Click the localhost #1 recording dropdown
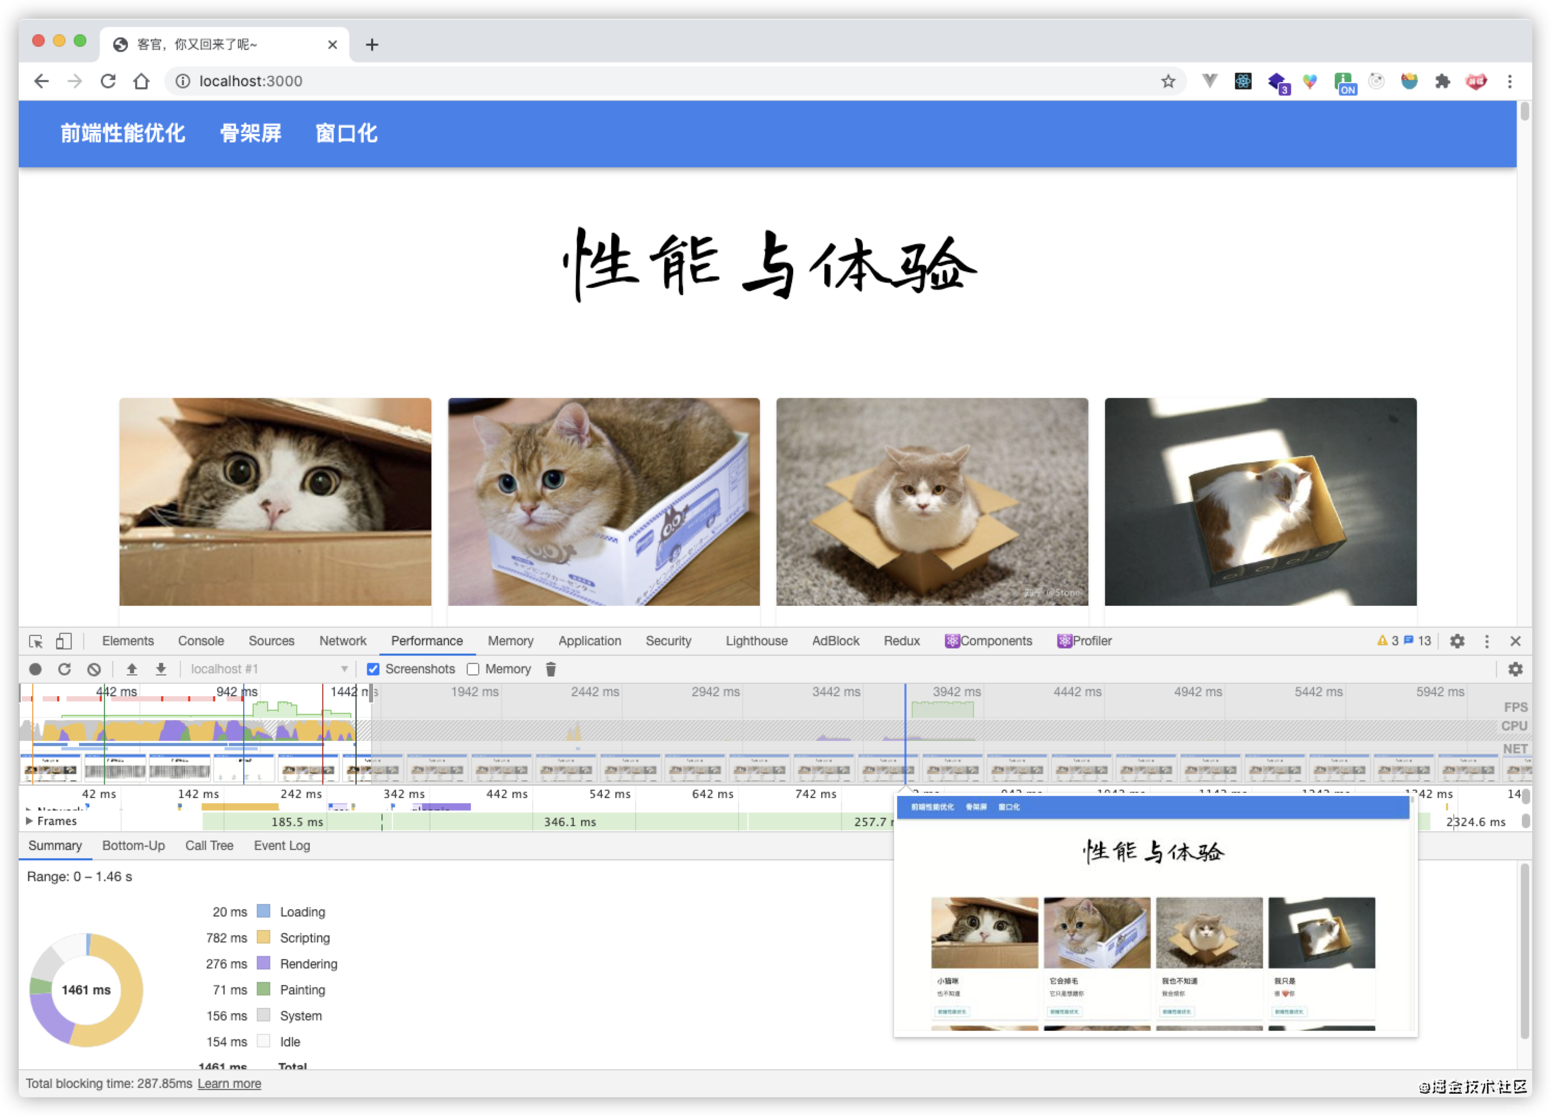Viewport: 1551px width, 1116px height. 260,668
